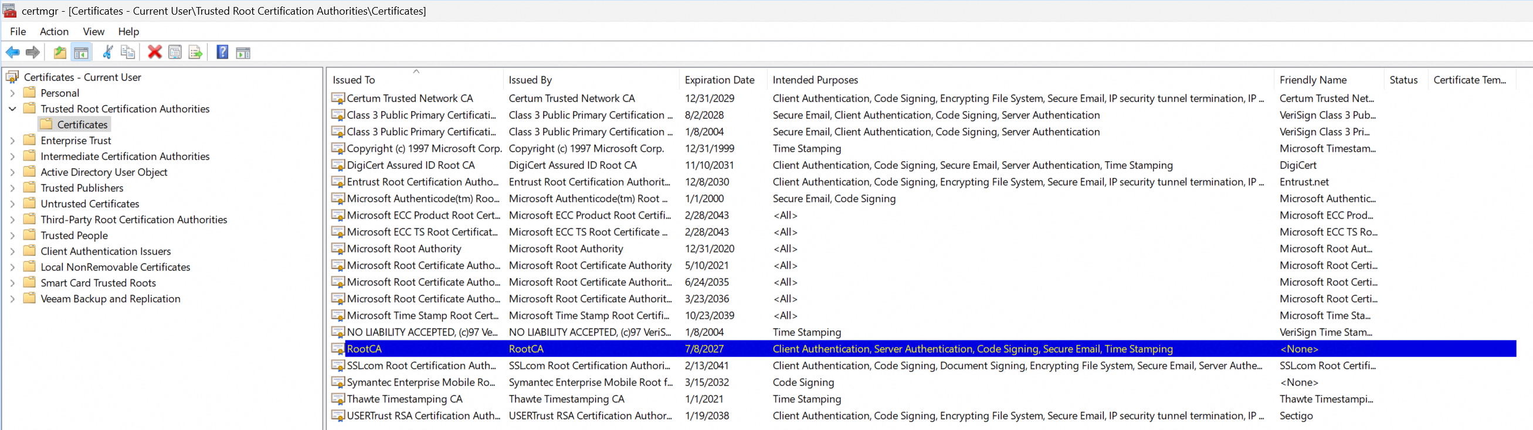Expand the Untrusted Certificates node

(x=12, y=203)
